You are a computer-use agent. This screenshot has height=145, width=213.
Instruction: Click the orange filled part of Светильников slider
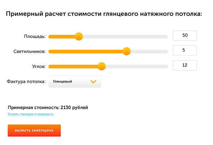[x=86, y=51]
